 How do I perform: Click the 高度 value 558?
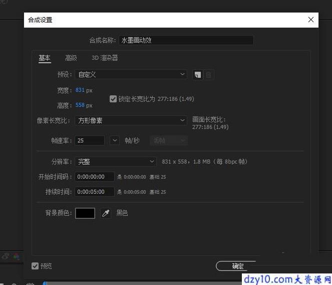(80, 105)
